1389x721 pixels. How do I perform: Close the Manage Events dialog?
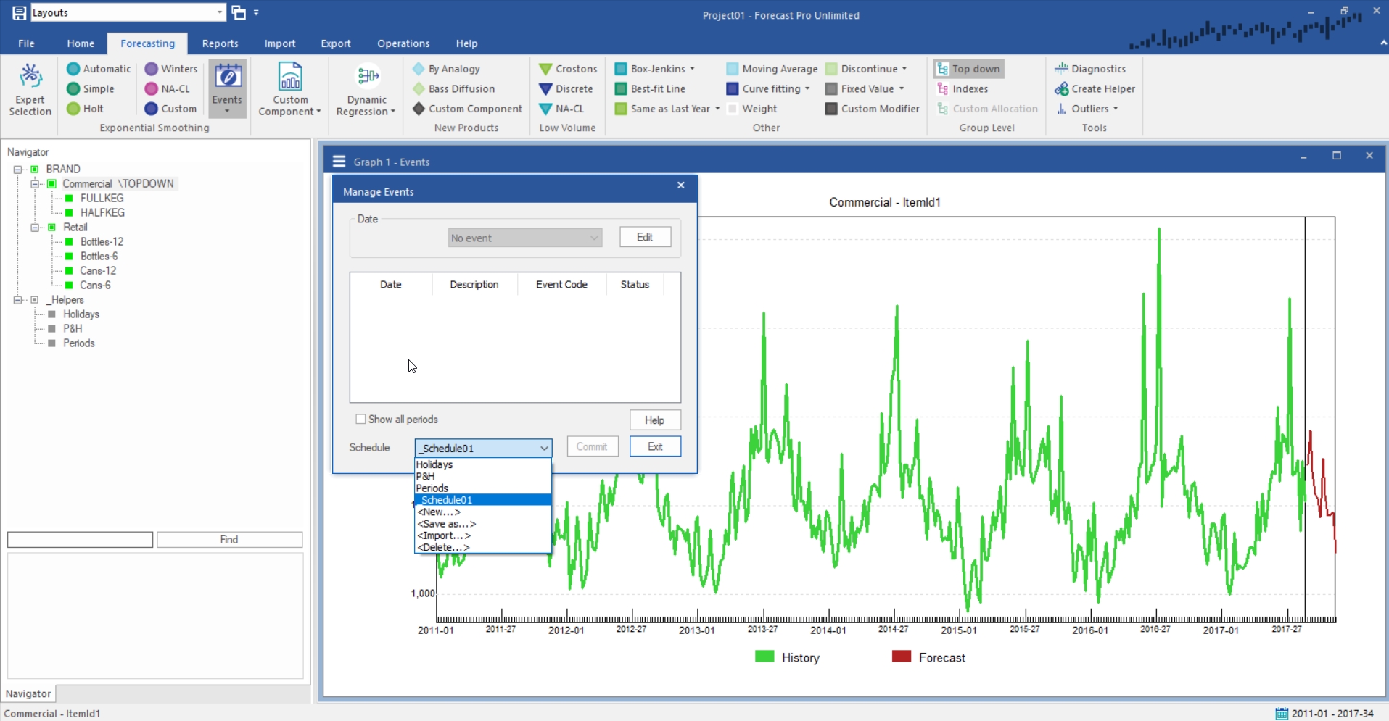680,186
